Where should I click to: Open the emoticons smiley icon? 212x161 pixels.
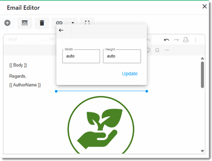(148, 50)
